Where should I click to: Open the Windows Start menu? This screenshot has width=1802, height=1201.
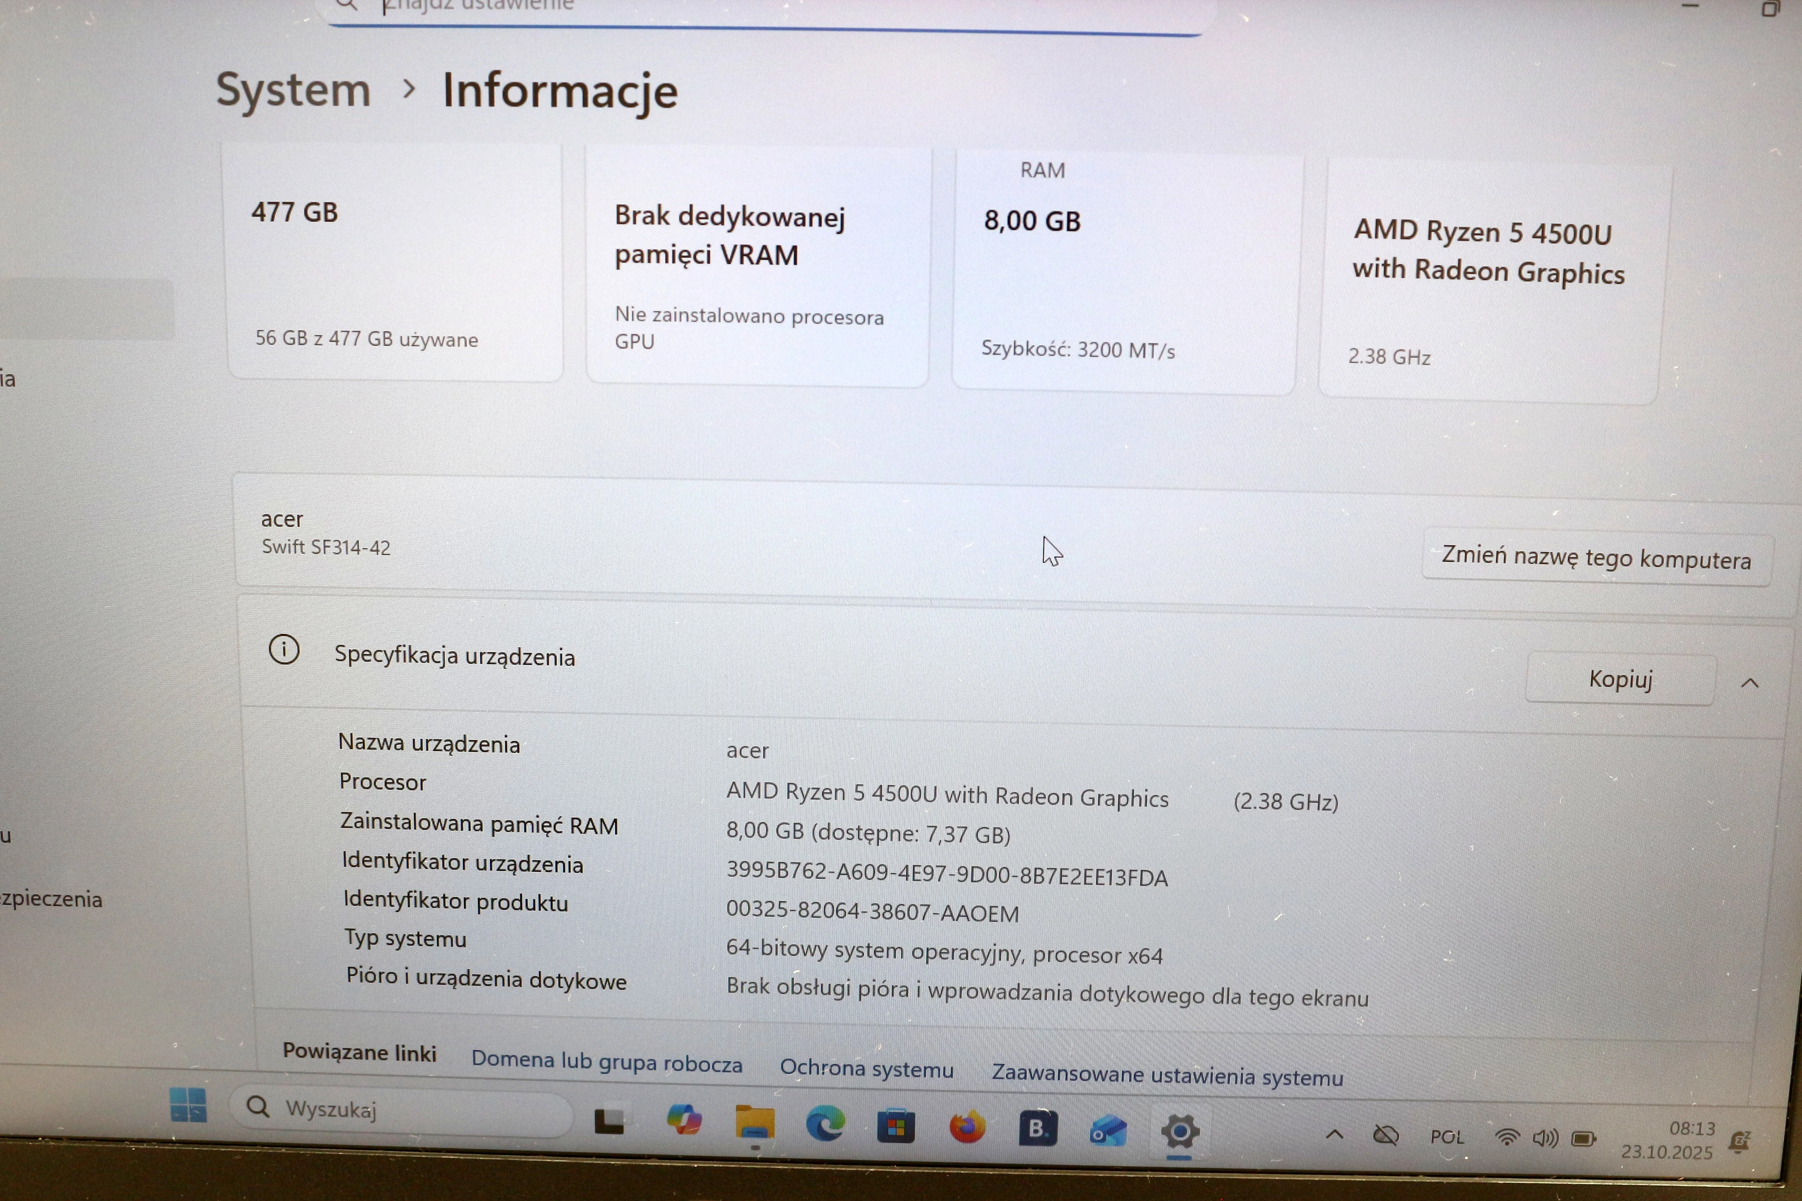(x=188, y=1105)
